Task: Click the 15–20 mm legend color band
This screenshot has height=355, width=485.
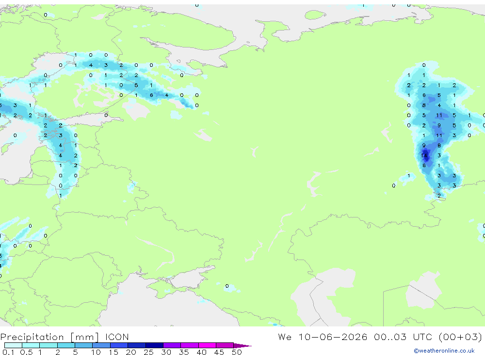Action: [119, 345]
